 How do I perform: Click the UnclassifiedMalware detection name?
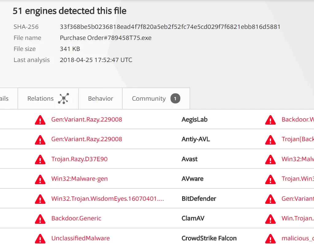[x=81, y=238]
